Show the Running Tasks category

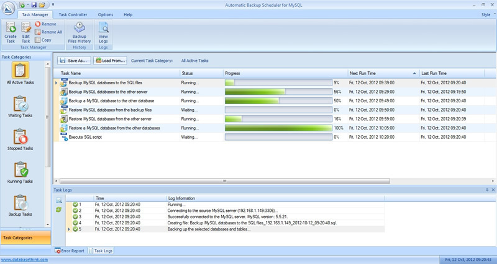(21, 172)
